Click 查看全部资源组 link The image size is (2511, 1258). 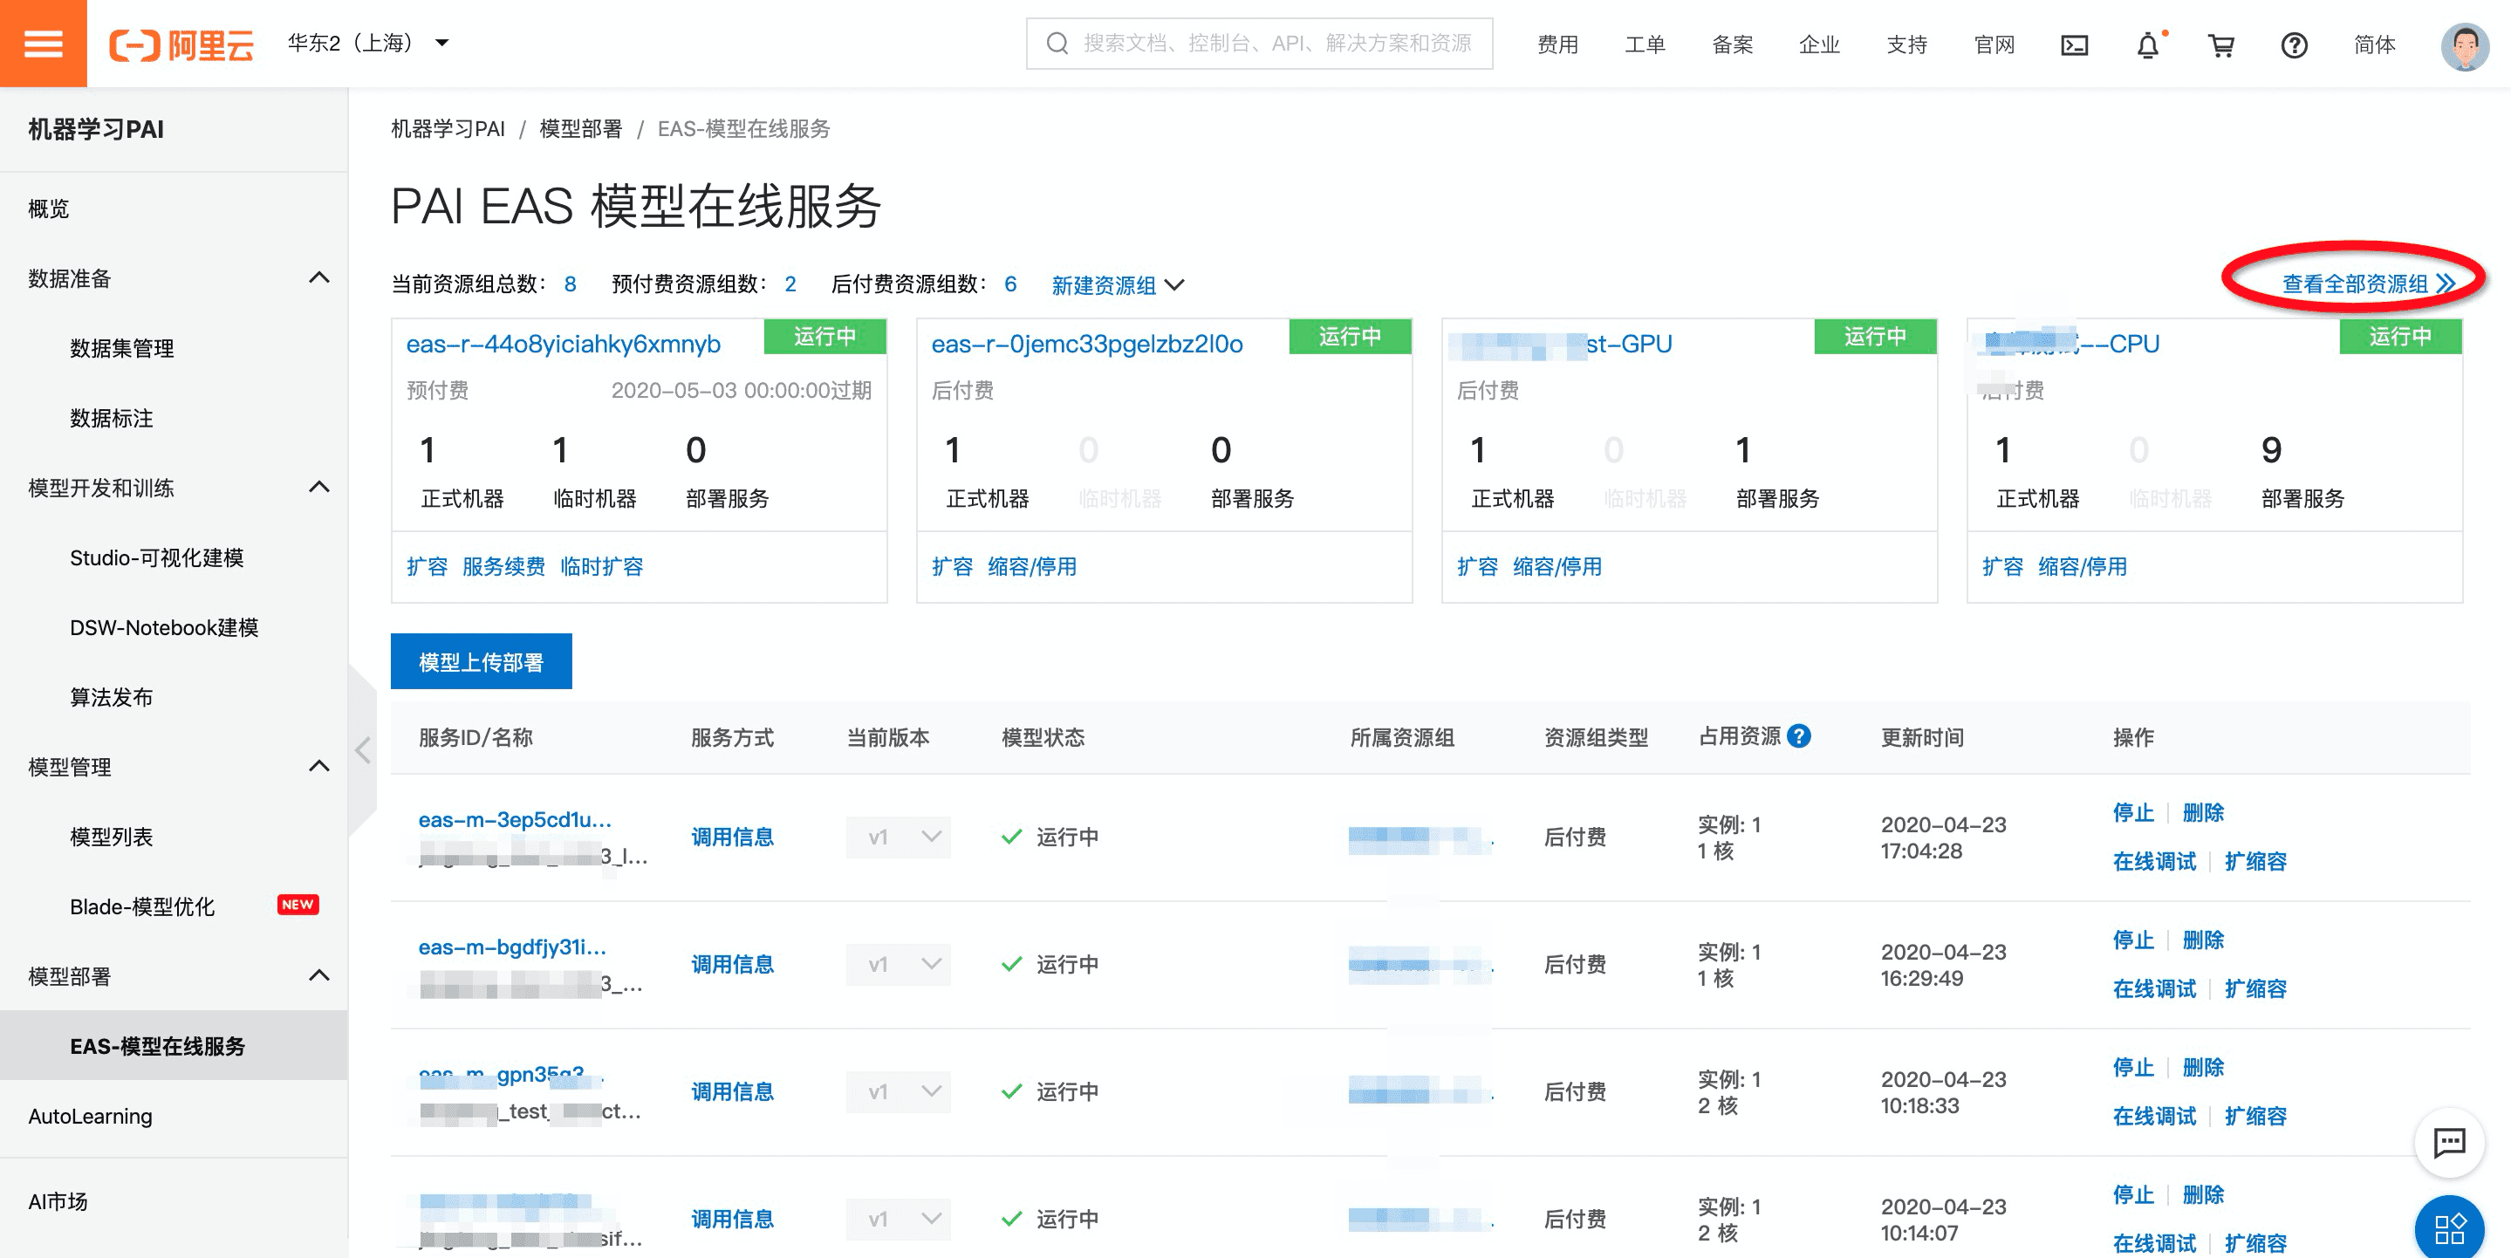click(x=2369, y=284)
